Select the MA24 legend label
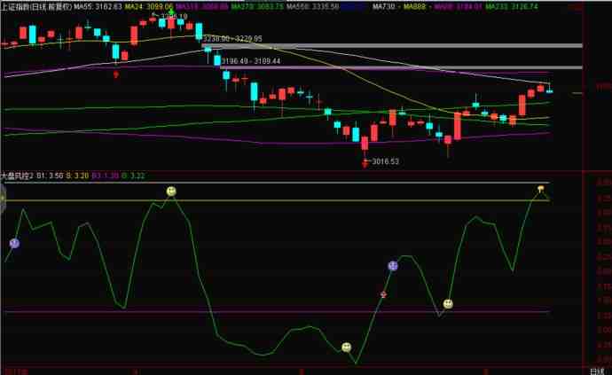 (149, 6)
